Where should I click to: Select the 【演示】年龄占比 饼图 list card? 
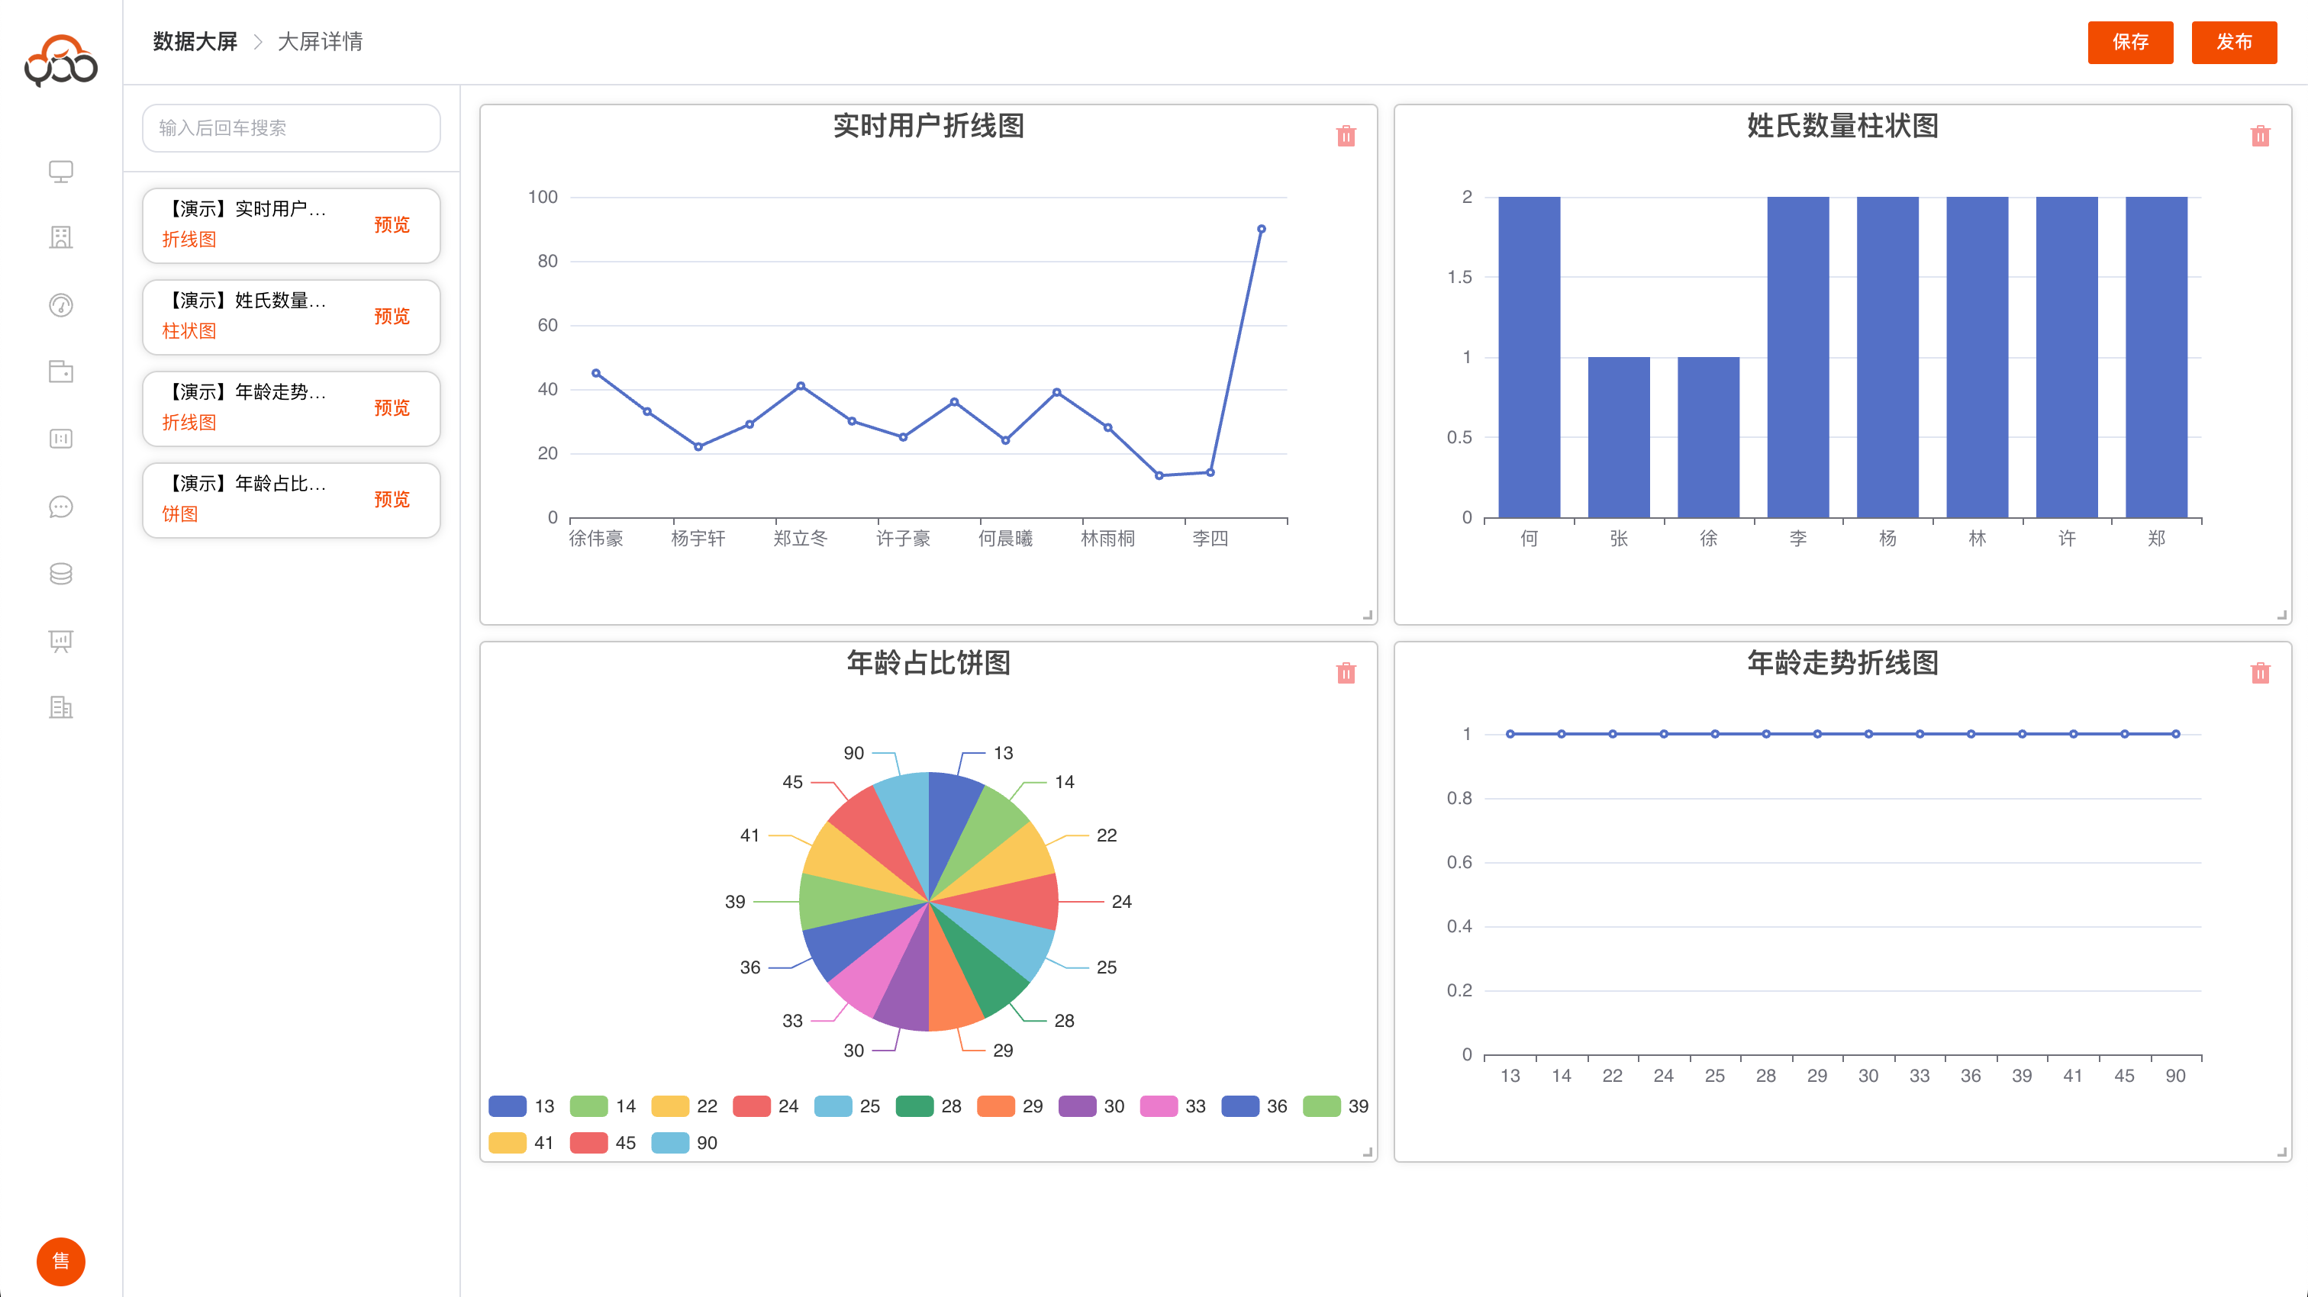pos(259,499)
